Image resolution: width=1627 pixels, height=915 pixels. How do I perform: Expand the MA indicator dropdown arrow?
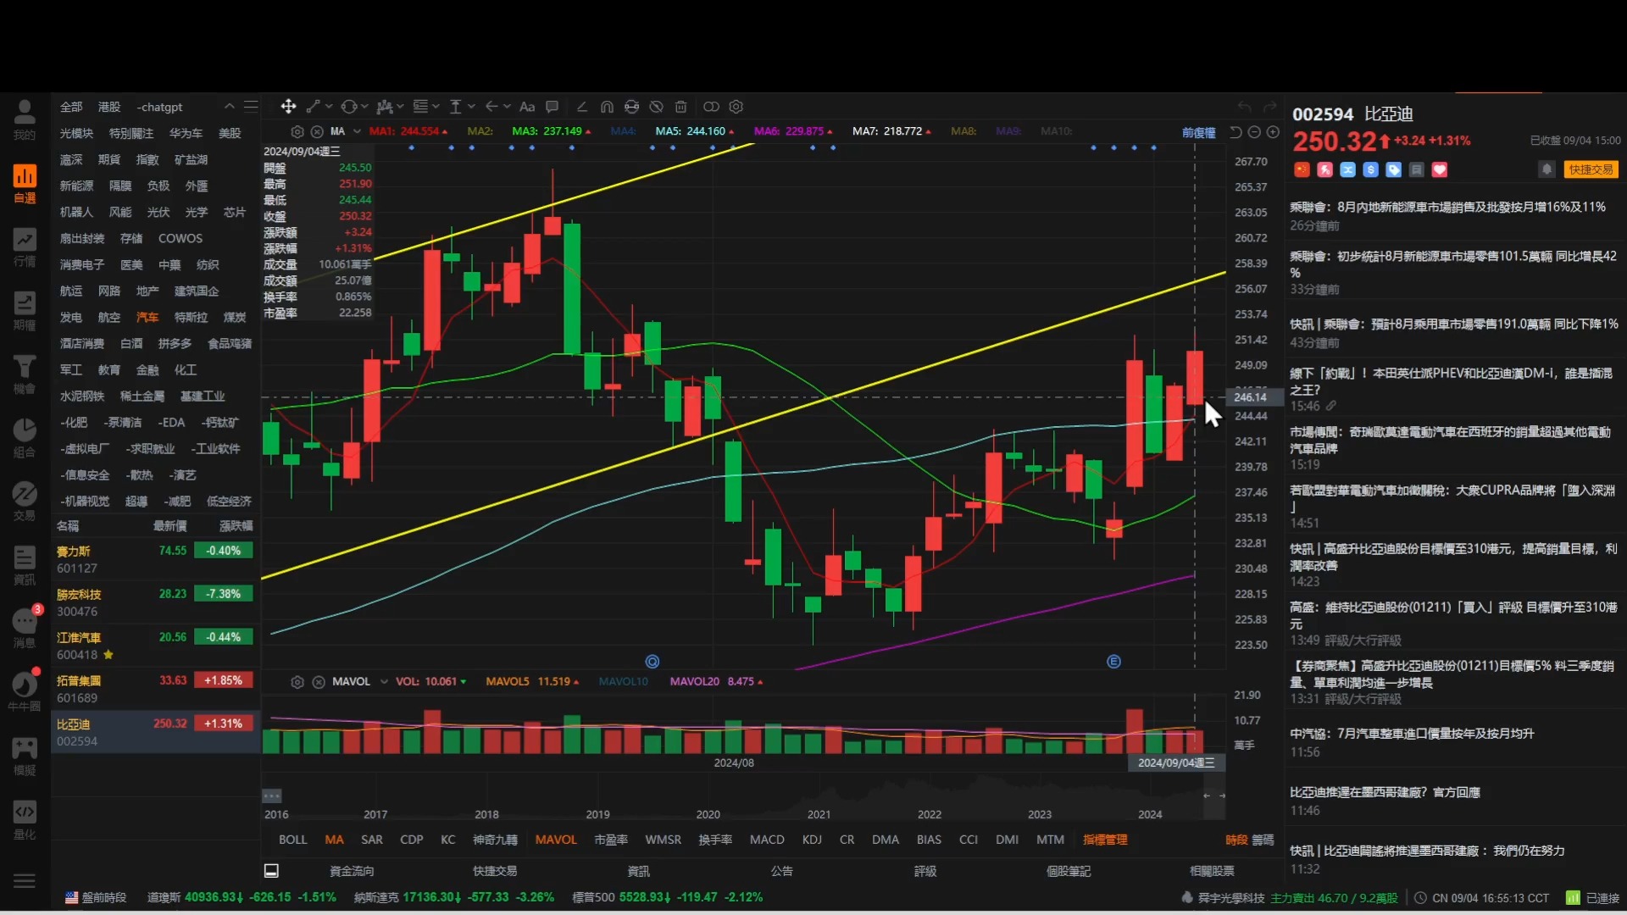pos(357,131)
